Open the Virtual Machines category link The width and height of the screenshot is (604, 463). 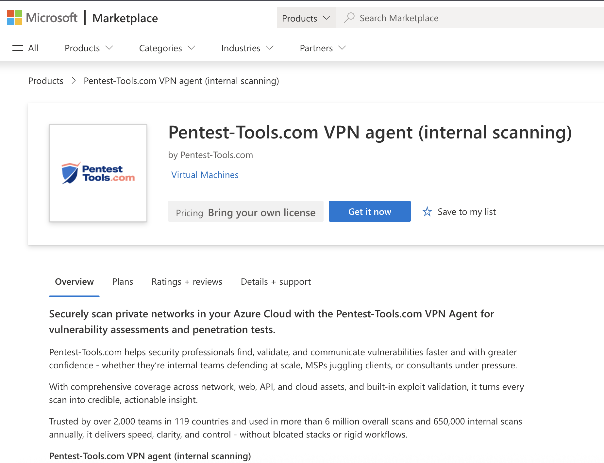pos(205,175)
